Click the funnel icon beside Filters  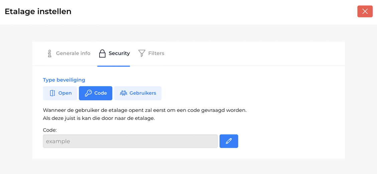(142, 53)
